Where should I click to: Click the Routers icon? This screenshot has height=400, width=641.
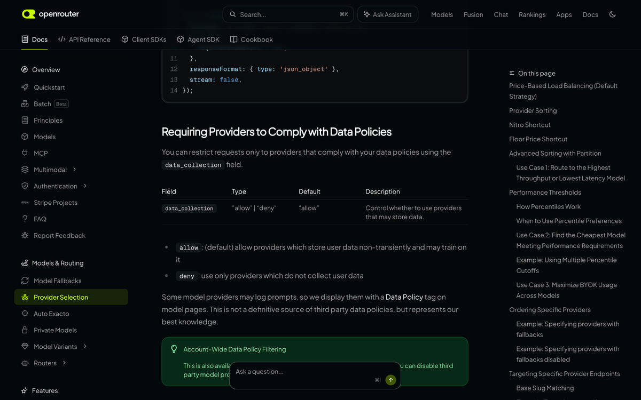click(25, 363)
